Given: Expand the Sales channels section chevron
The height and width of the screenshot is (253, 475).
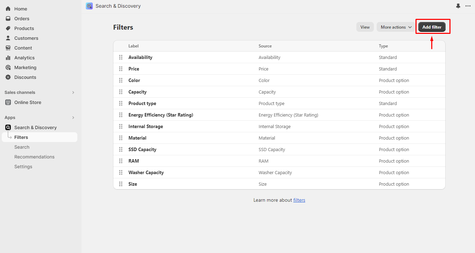Looking at the screenshot, I should pyautogui.click(x=73, y=92).
